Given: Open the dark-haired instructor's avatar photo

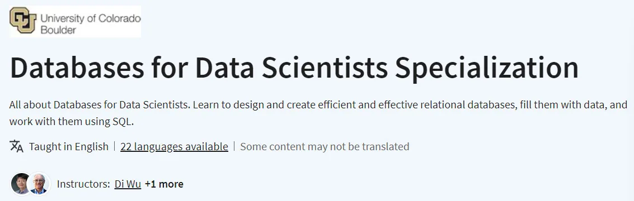Looking at the screenshot, I should point(20,184).
